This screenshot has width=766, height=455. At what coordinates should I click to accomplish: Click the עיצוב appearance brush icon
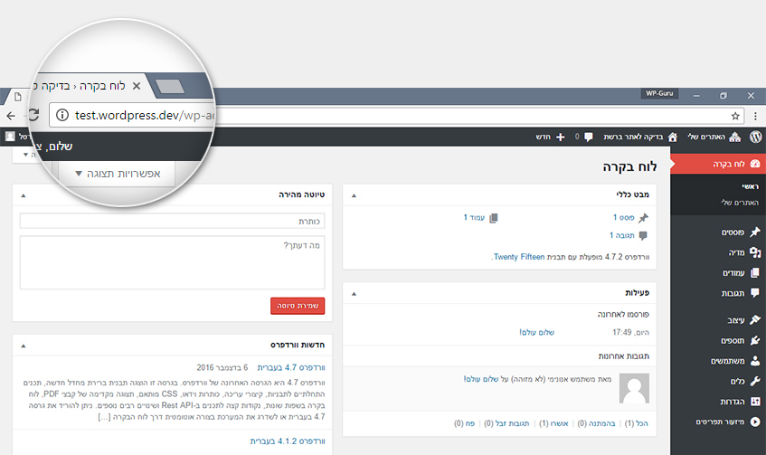pyautogui.click(x=755, y=320)
